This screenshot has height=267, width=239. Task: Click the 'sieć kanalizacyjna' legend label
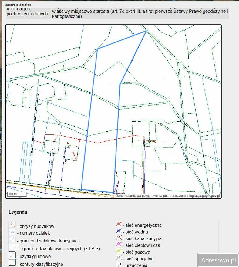coord(143,238)
